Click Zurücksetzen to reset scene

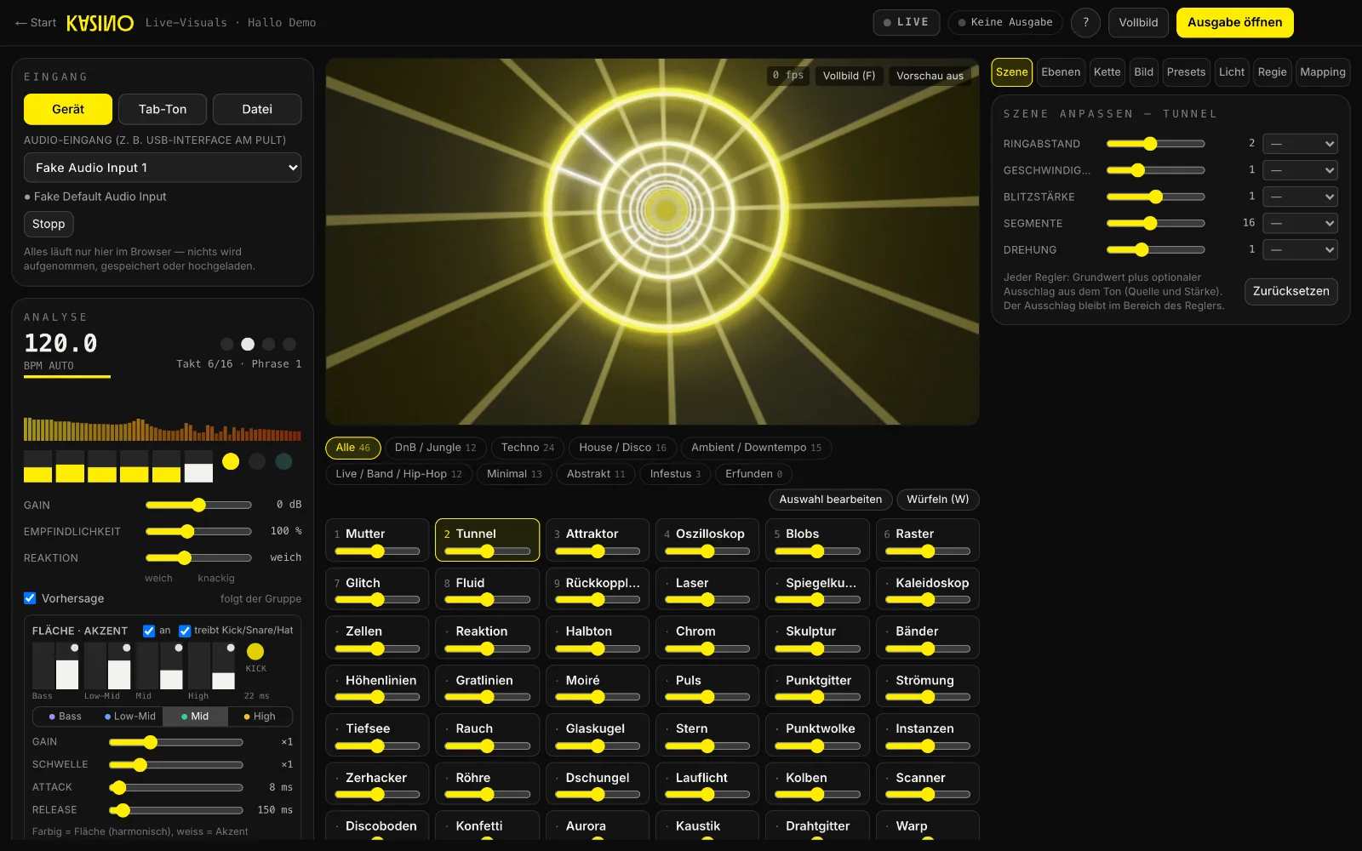pyautogui.click(x=1290, y=291)
